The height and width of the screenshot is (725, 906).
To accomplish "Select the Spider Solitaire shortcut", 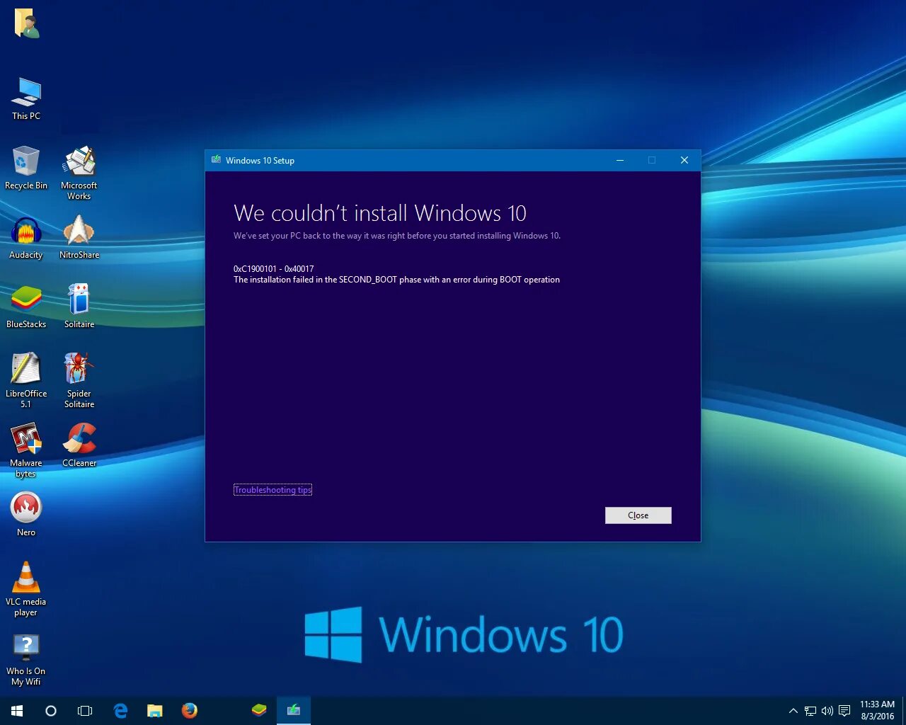I will coord(79,381).
